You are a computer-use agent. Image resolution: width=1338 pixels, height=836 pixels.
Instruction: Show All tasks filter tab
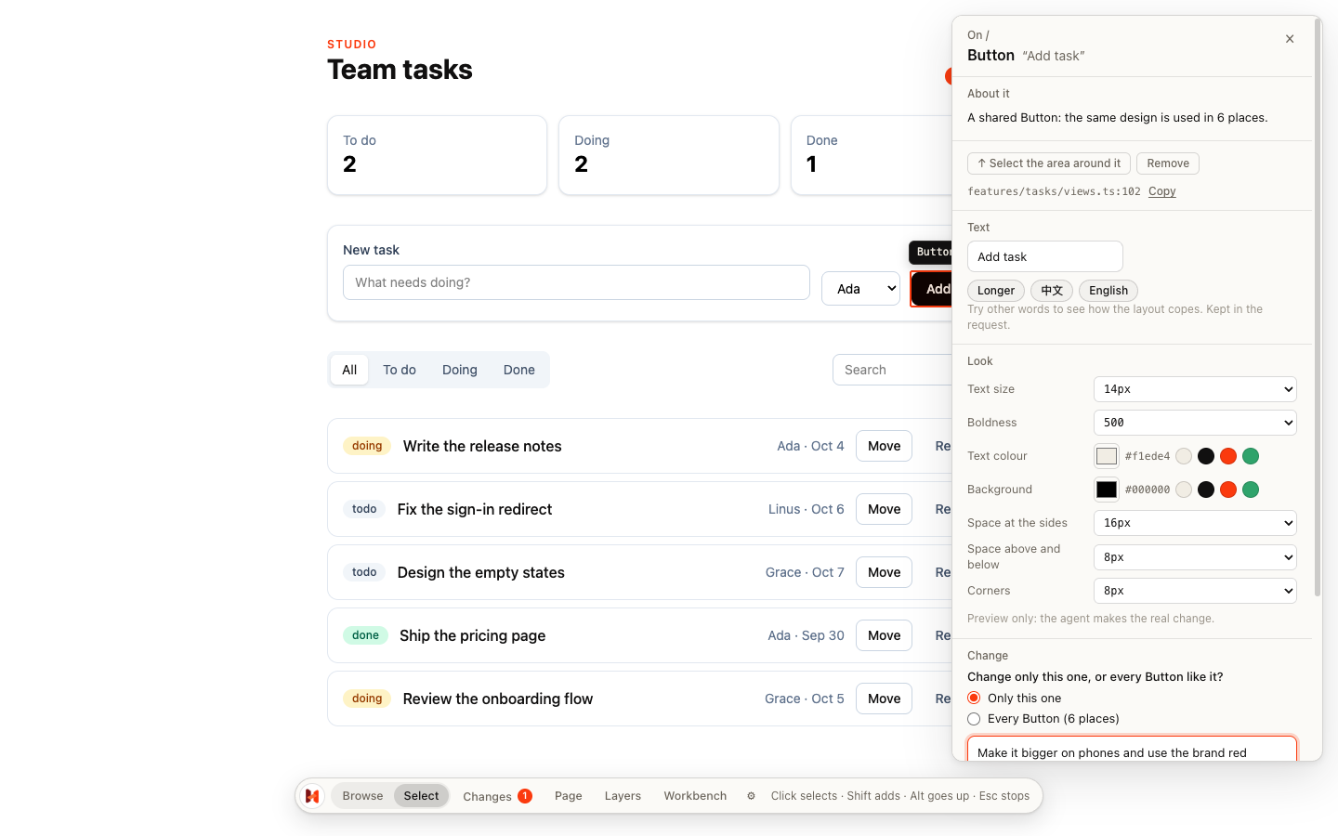coord(349,370)
